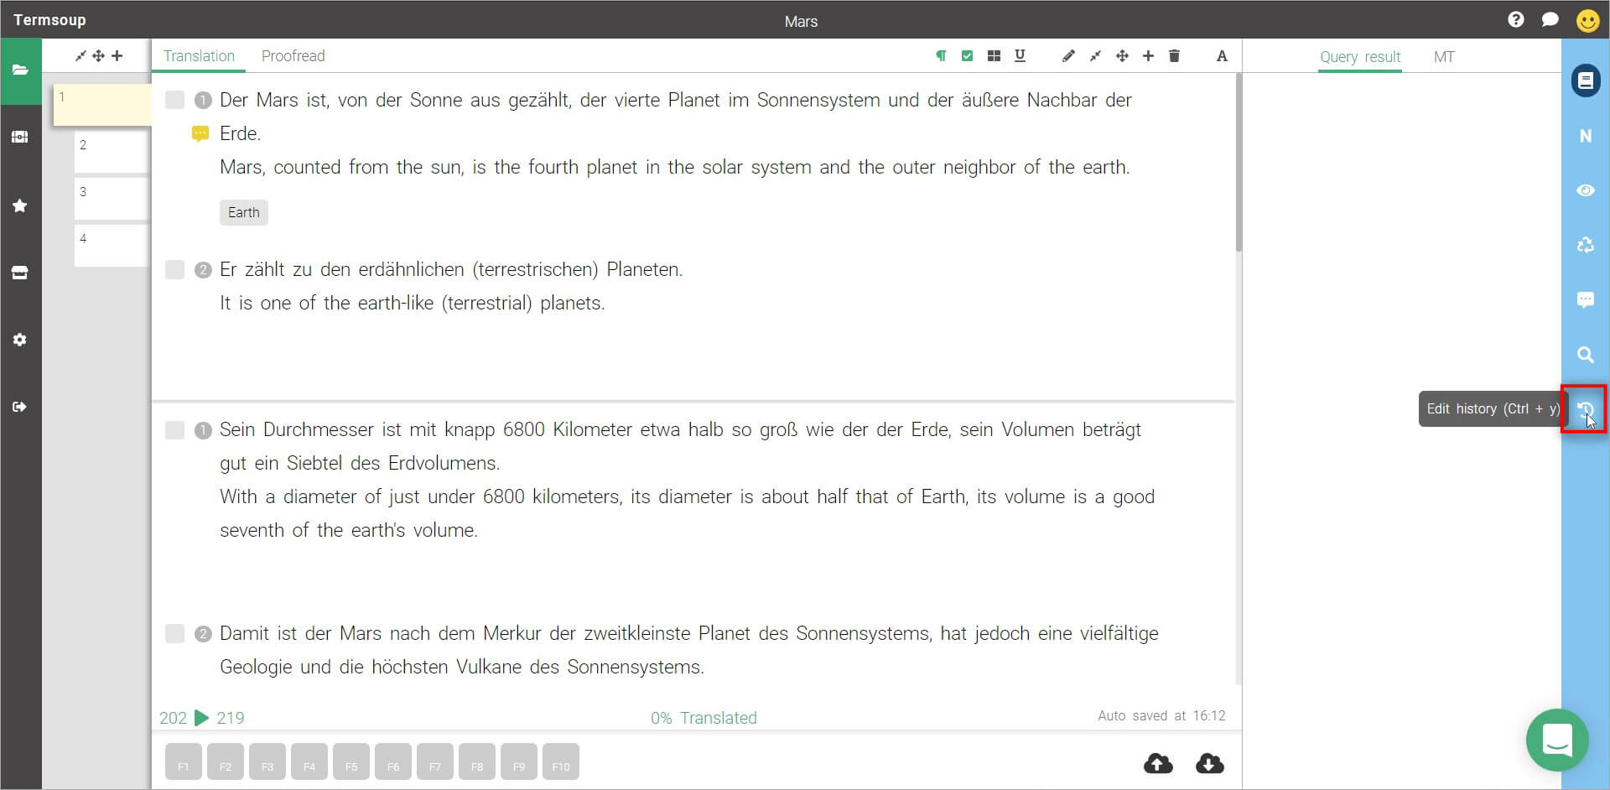The width and height of the screenshot is (1610, 790).
Task: Check box for 'Er zählt zu den' segment
Action: pyautogui.click(x=174, y=270)
